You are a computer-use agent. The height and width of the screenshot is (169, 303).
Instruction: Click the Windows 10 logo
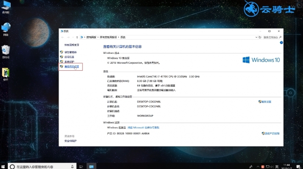tap(261, 60)
